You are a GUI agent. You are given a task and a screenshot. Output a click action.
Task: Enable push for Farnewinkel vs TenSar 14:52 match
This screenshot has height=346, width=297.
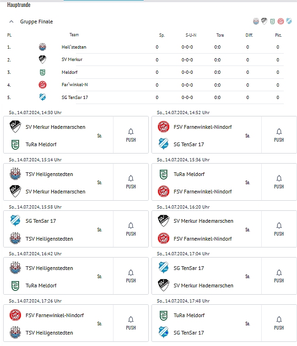tap(279, 135)
